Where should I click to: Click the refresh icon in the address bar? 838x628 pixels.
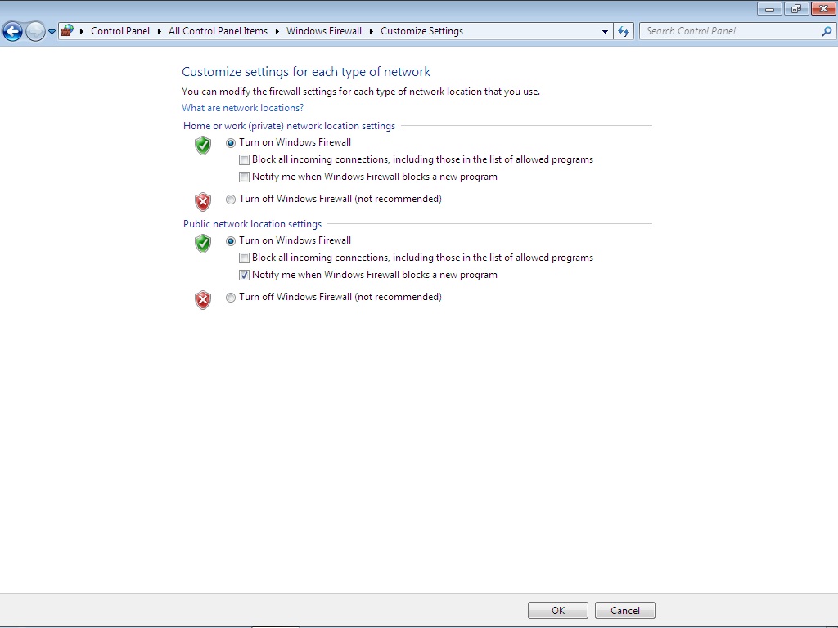(623, 31)
